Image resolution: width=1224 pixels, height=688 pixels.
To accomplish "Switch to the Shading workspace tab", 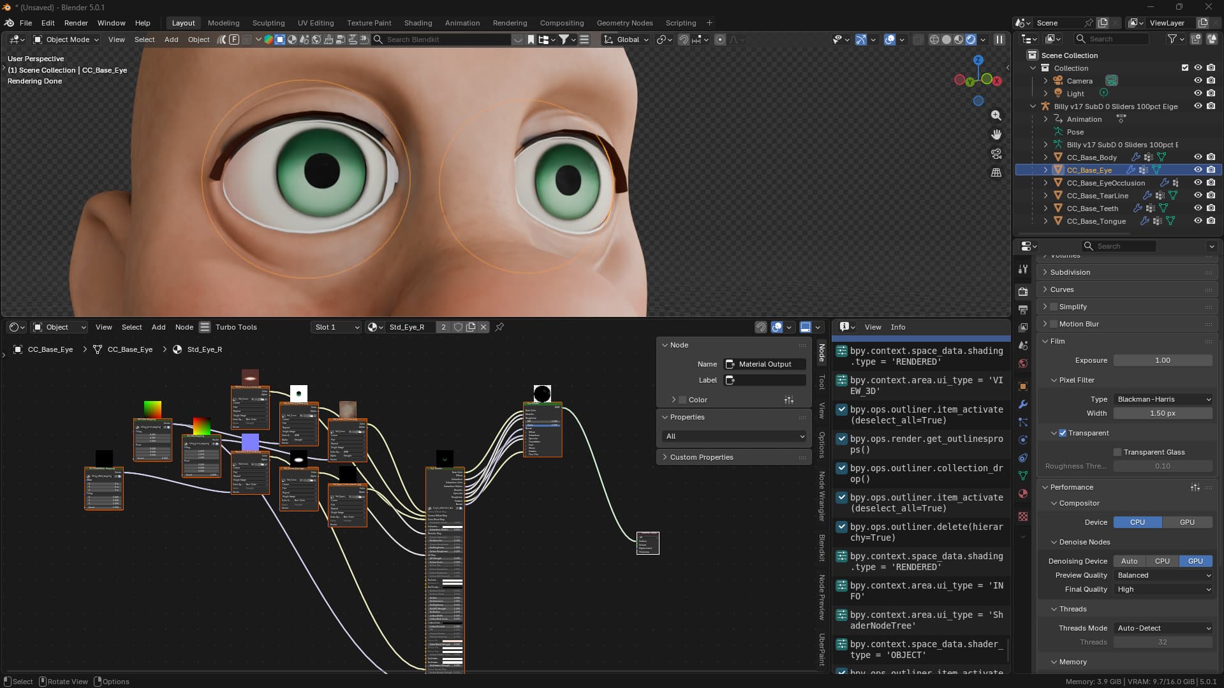I will [418, 23].
